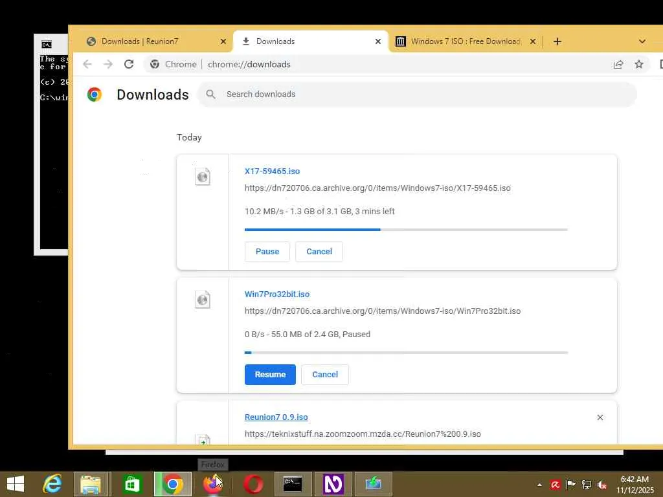Click the Chrome logo beside Downloads heading

pyautogui.click(x=95, y=94)
